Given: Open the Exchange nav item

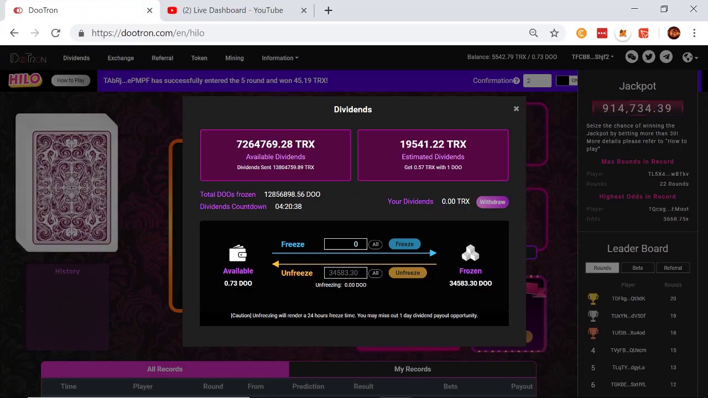Looking at the screenshot, I should click(x=121, y=58).
